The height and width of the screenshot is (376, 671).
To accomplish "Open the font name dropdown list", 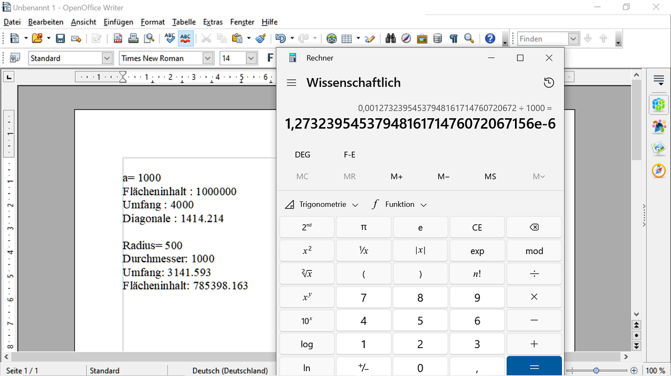I will [208, 58].
